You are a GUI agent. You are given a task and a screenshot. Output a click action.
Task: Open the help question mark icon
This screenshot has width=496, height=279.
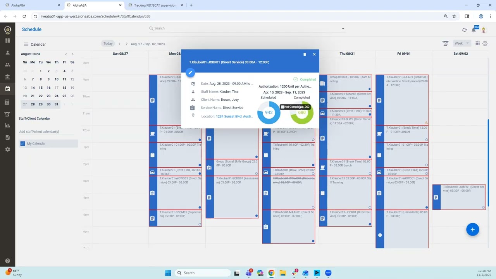(7, 261)
